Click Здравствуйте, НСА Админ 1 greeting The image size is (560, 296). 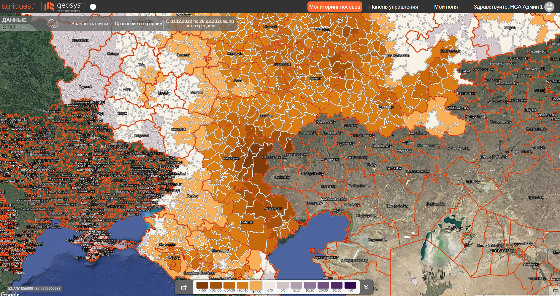pyautogui.click(x=508, y=7)
